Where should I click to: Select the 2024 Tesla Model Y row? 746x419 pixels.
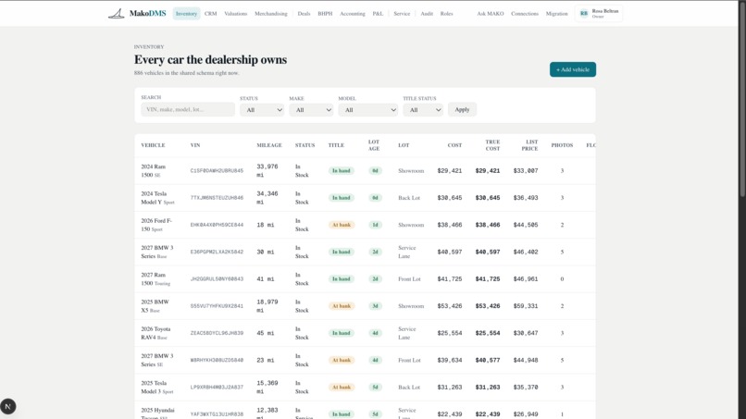(x=365, y=198)
